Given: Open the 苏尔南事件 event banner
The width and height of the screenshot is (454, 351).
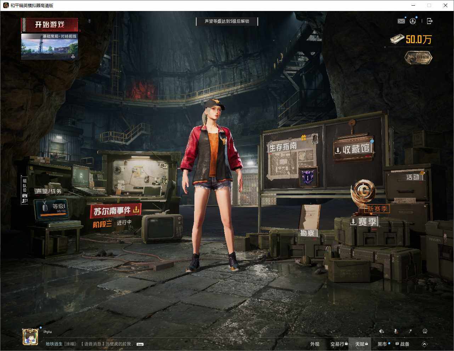Looking at the screenshot, I should [116, 211].
